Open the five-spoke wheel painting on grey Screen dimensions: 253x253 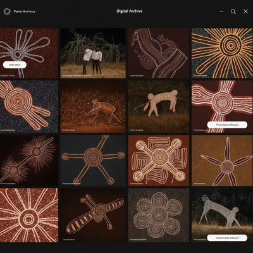tap(93, 161)
